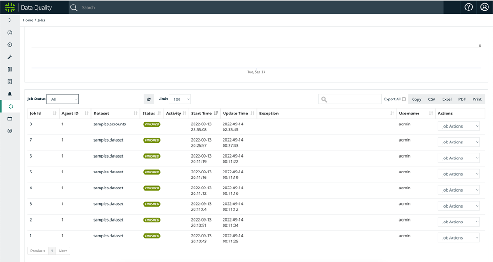Open Job Actions dropdown for job 6
Screen dimensions: 493x262
(459, 158)
